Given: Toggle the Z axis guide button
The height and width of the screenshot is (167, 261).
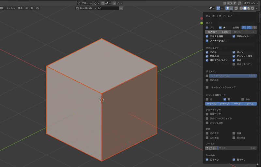Looking at the screenshot, I should 254,28.
